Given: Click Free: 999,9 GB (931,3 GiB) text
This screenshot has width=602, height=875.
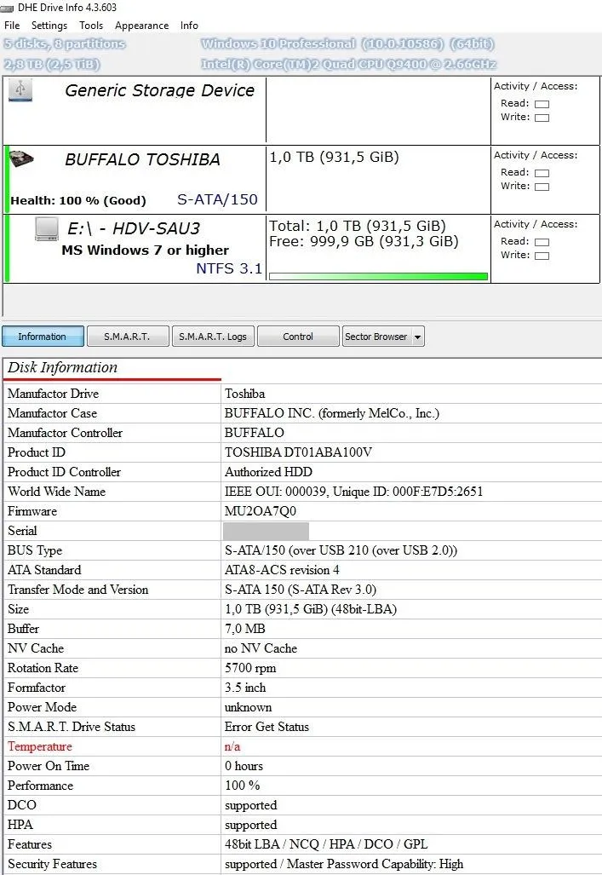Looking at the screenshot, I should click(364, 241).
